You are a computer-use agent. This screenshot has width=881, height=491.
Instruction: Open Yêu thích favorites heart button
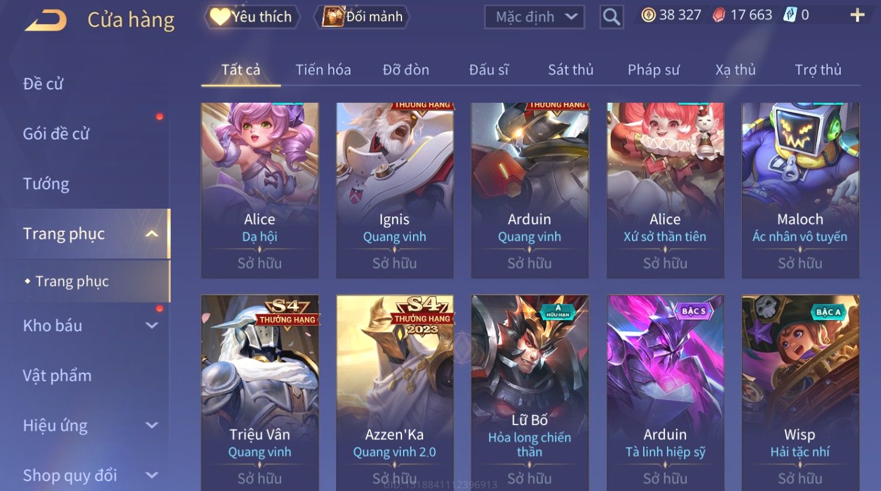pyautogui.click(x=252, y=17)
